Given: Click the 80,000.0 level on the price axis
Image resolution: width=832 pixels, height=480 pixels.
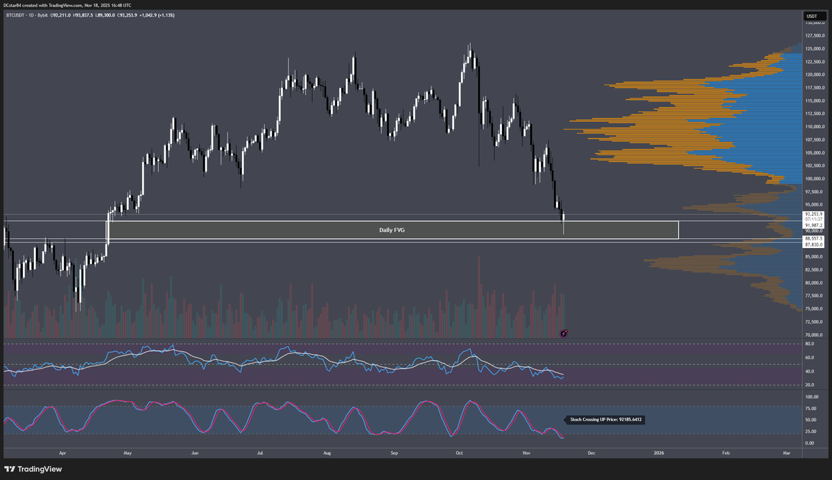Looking at the screenshot, I should (x=813, y=283).
